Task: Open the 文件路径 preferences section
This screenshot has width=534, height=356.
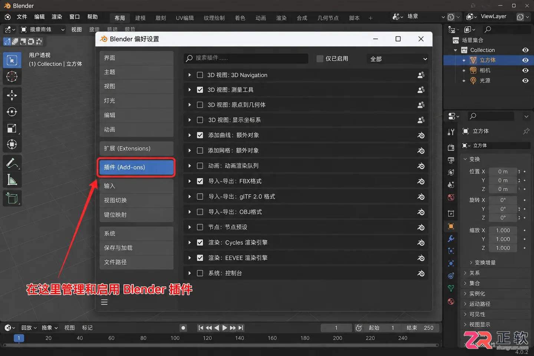Action: 136,262
